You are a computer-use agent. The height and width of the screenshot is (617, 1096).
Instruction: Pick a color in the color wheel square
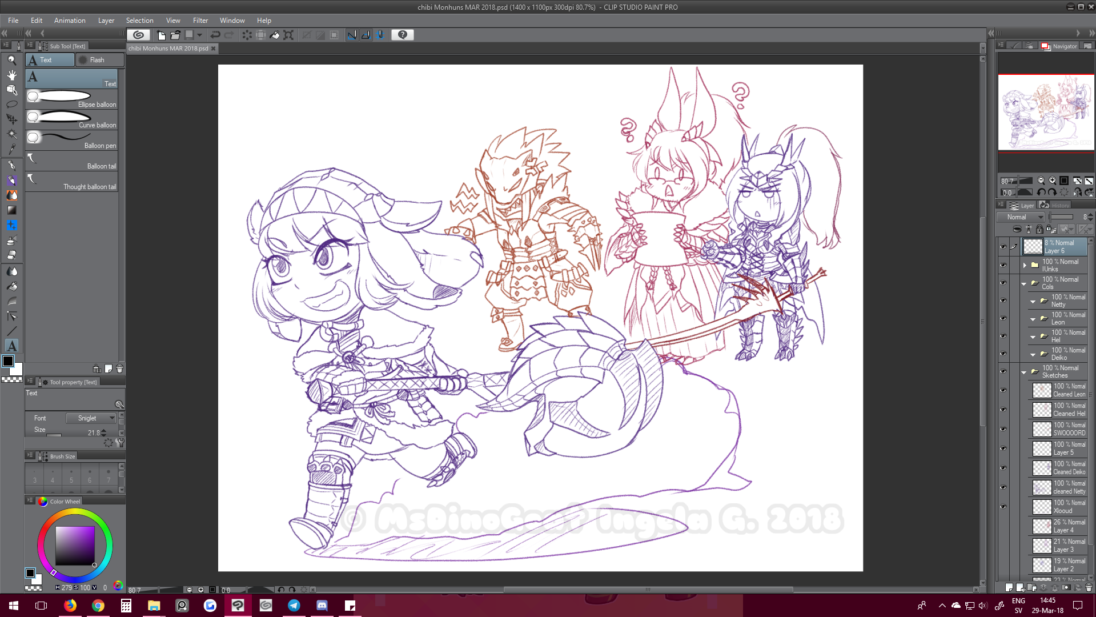point(75,546)
